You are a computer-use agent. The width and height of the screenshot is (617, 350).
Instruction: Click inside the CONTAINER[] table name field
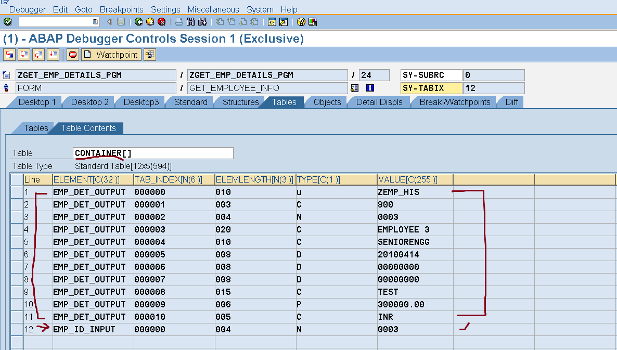click(x=152, y=153)
